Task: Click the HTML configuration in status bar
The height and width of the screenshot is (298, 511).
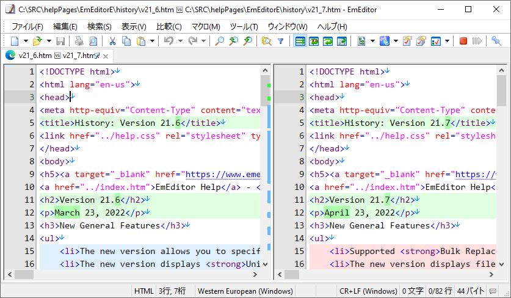Action: 143,291
